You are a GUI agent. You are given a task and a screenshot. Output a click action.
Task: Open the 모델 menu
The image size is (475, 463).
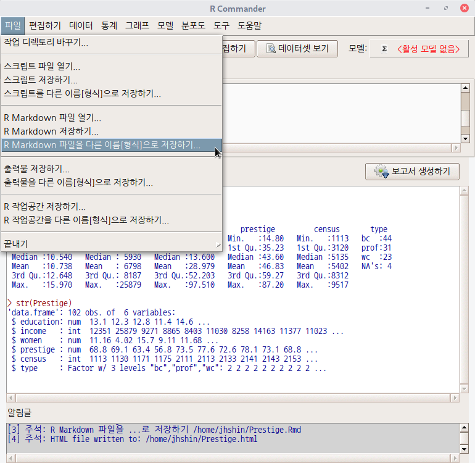165,25
